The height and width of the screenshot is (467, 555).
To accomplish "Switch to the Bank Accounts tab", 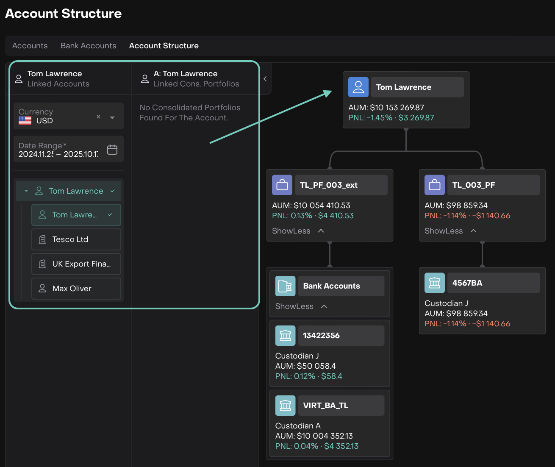I will pyautogui.click(x=88, y=46).
